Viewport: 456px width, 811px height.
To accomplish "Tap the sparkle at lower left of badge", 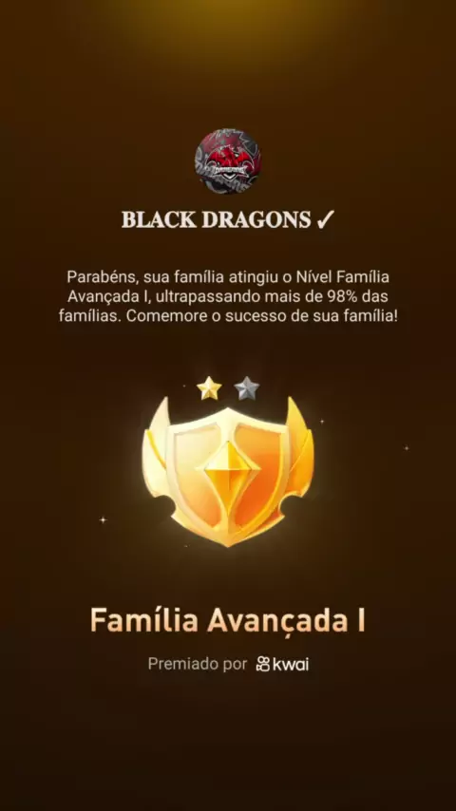I will 103,519.
